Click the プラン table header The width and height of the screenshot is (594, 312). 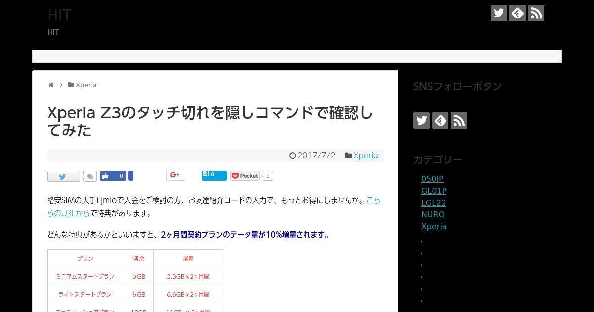85,259
